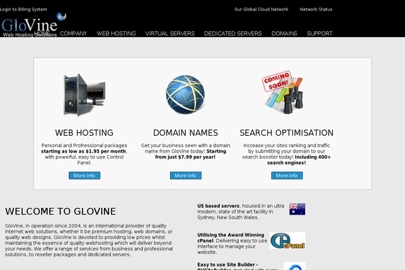The width and height of the screenshot is (405, 270).
Task: Click 'starting as low as $1.95 per month' text
Action: click(x=84, y=151)
